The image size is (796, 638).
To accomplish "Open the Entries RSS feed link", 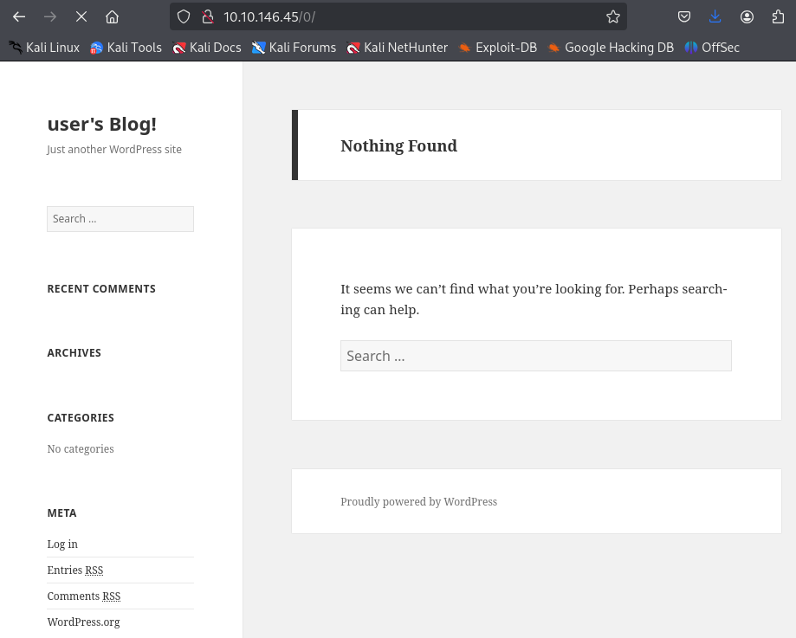I will pyautogui.click(x=75, y=570).
